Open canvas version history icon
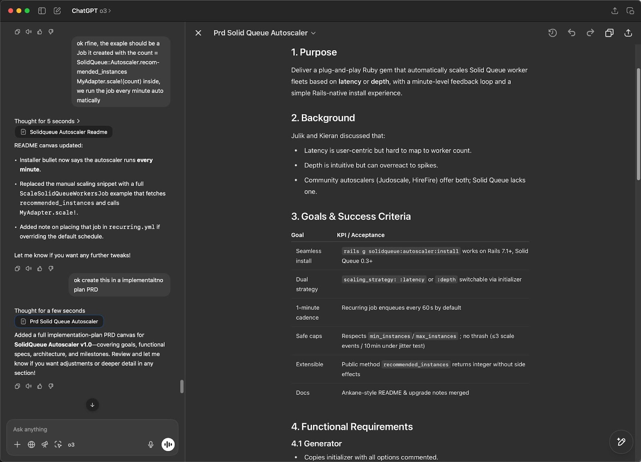Viewport: 641px width, 462px height. (x=552, y=33)
